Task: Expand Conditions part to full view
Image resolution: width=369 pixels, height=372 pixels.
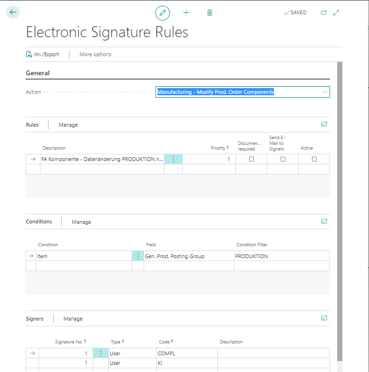Action: [324, 221]
